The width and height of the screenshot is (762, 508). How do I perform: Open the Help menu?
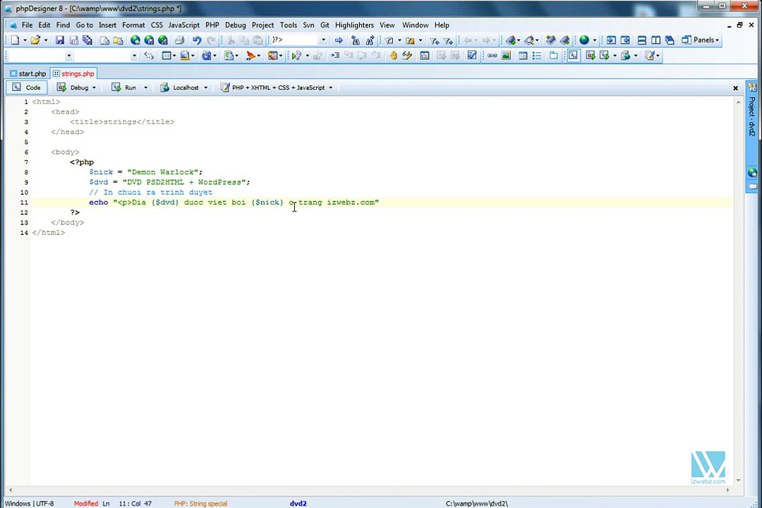tap(442, 25)
